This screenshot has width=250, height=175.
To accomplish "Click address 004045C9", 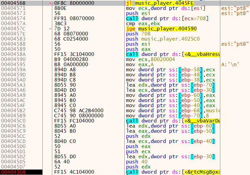I will tap(13, 131).
